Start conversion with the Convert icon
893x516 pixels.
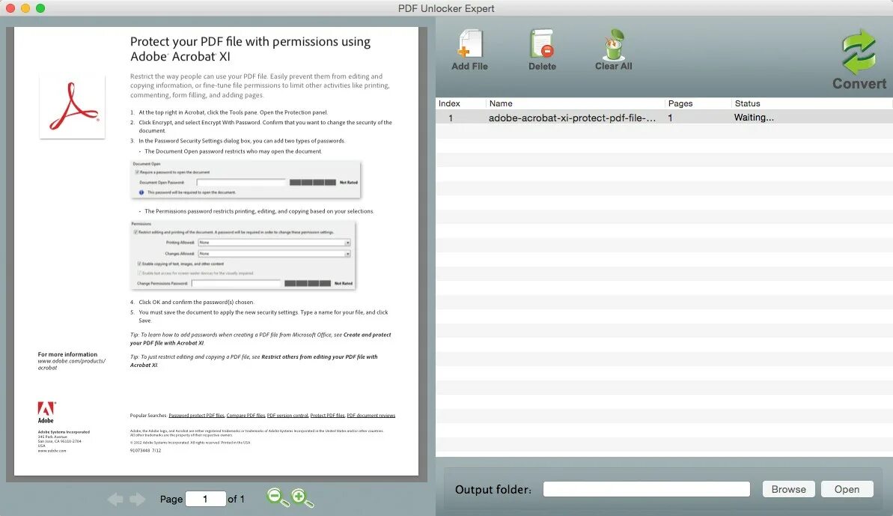(859, 52)
